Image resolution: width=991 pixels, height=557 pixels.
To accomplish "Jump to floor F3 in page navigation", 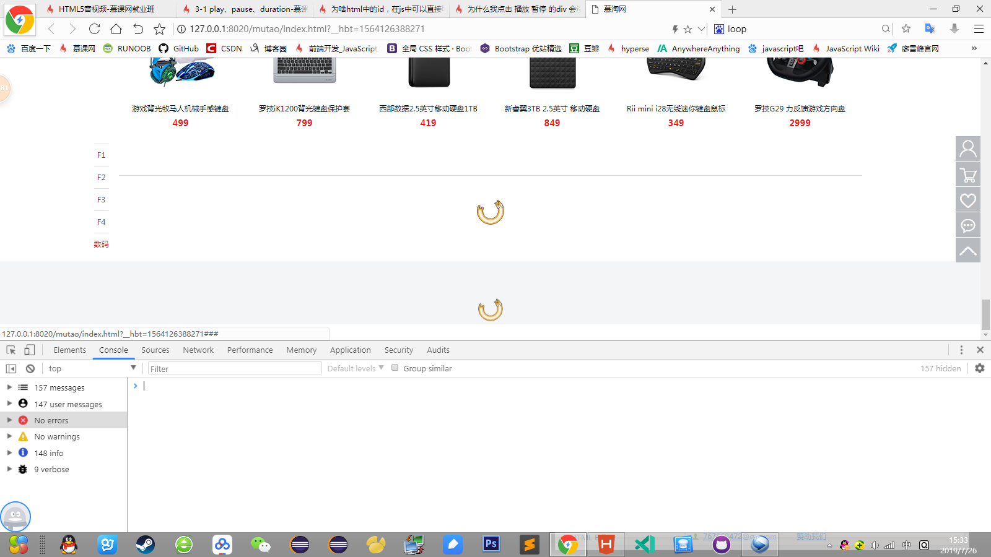I will [102, 199].
